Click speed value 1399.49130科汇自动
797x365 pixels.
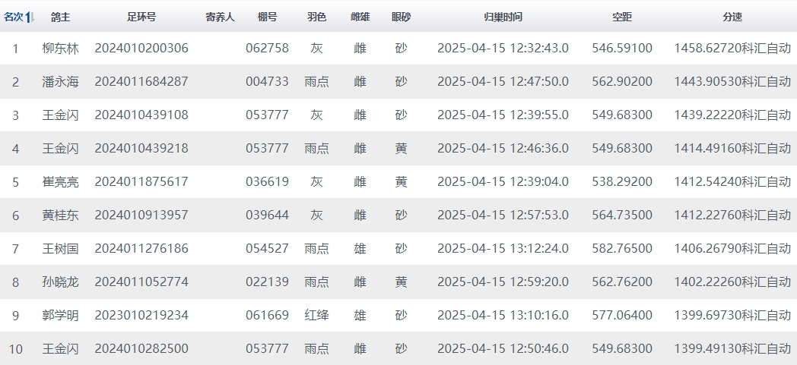point(732,349)
